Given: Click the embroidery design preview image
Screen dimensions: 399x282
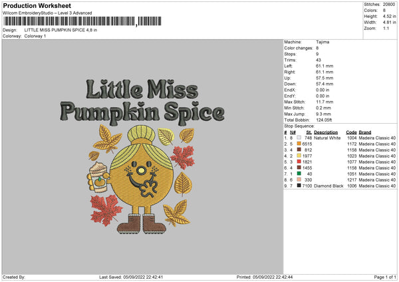Looking at the screenshot, I should point(142,156).
